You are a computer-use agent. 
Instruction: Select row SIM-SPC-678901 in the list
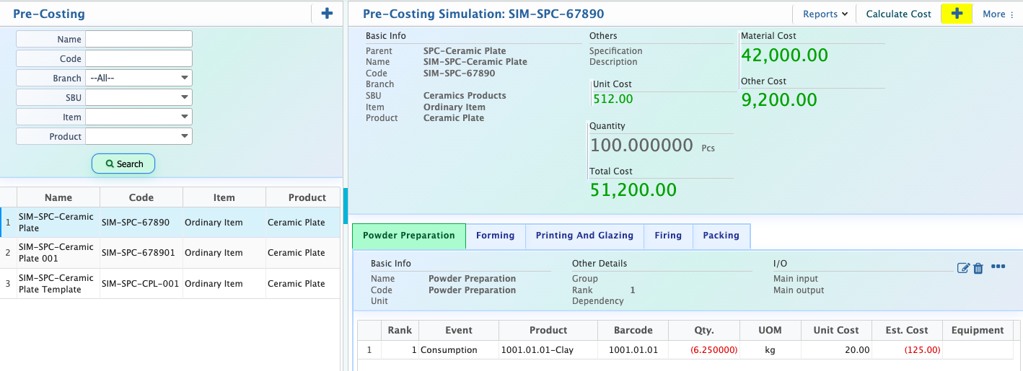point(170,253)
